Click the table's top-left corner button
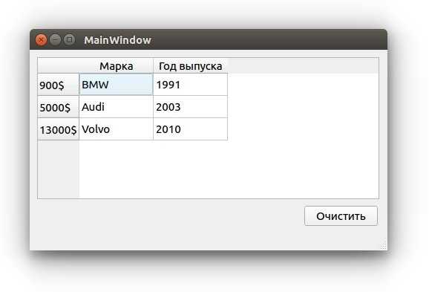This screenshot has width=429, height=292. click(x=59, y=65)
